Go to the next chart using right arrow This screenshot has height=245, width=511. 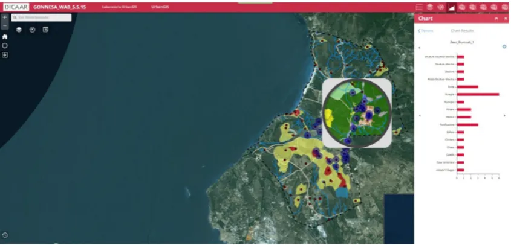point(504,115)
